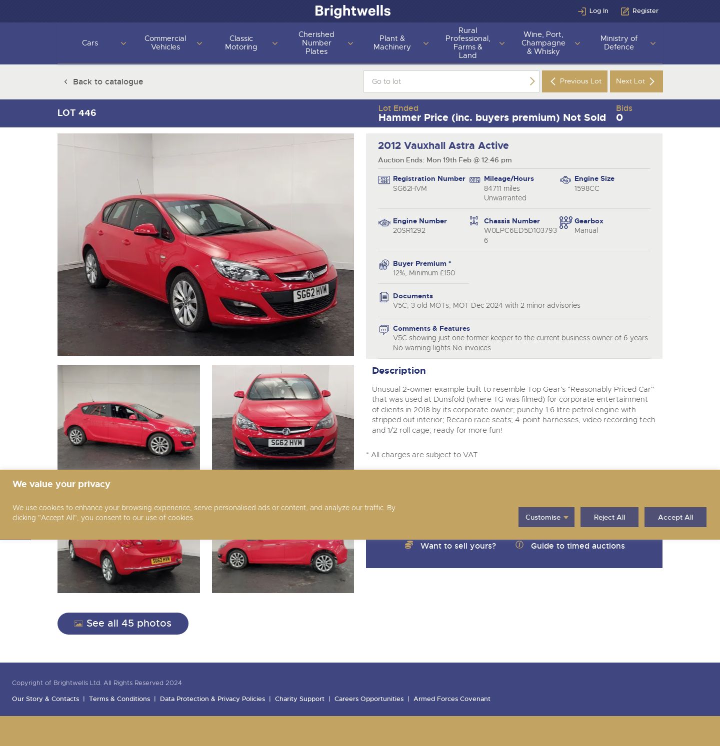Click the Register link text

[645, 11]
